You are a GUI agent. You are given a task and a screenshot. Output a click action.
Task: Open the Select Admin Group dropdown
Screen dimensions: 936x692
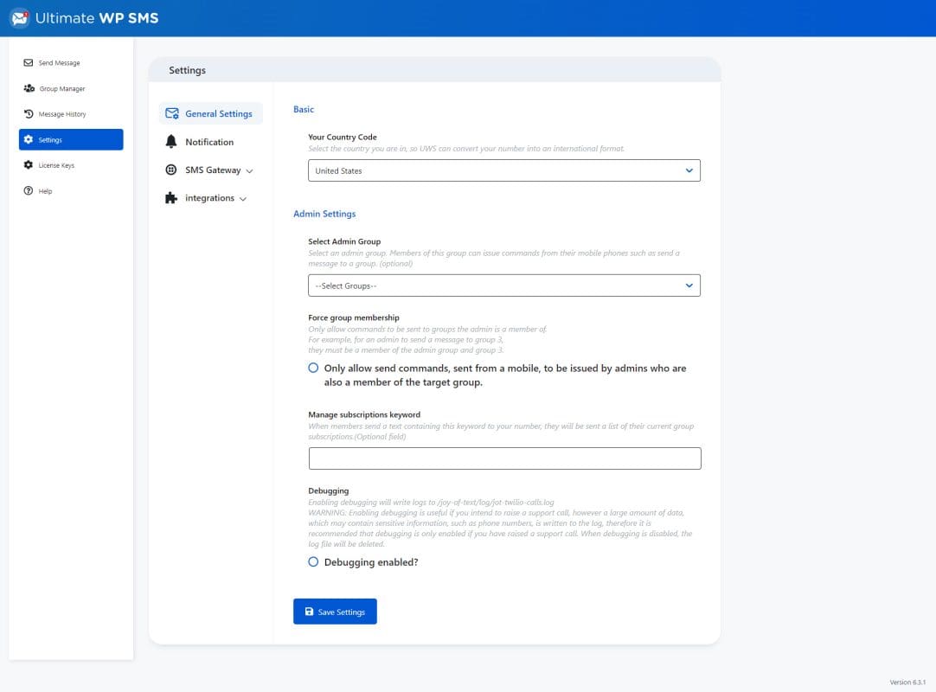[x=504, y=285]
